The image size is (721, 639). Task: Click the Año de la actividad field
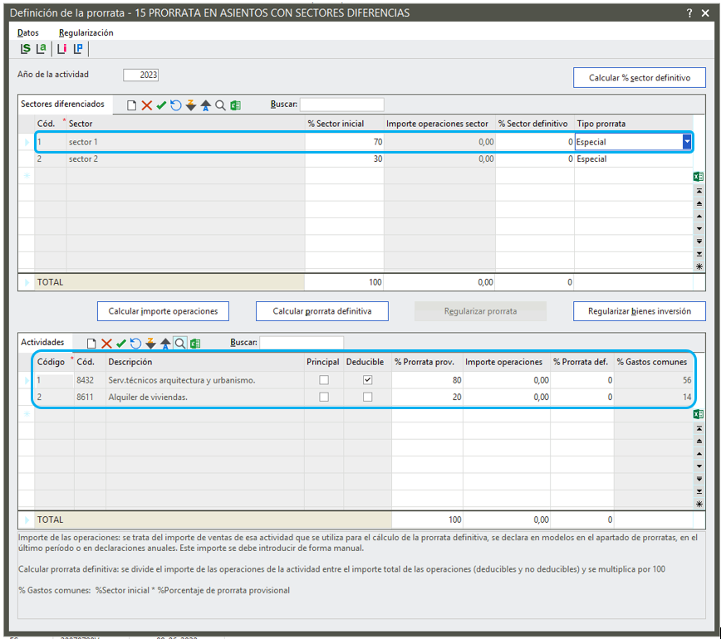(x=140, y=75)
